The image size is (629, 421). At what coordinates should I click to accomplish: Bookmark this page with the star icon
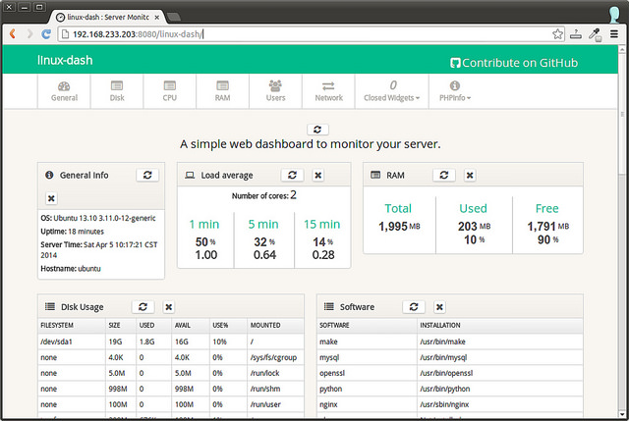(x=557, y=34)
